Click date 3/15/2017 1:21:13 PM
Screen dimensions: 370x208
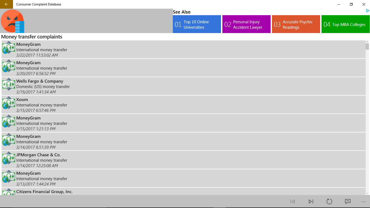pos(36,129)
